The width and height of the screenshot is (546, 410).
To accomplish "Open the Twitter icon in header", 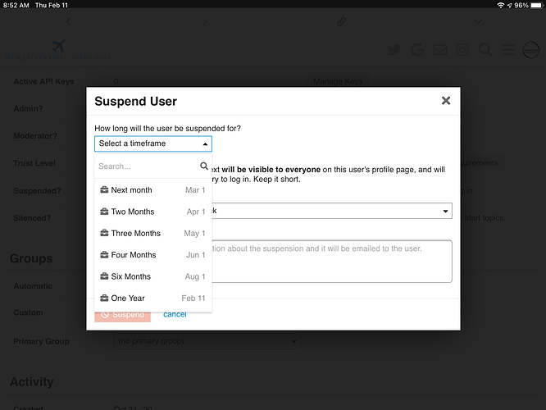I will point(394,50).
